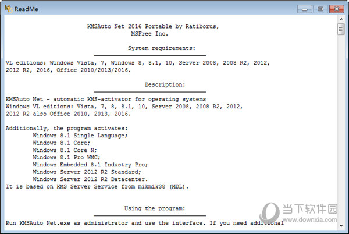Click the vertical scrollbar thumb

pos(341,29)
